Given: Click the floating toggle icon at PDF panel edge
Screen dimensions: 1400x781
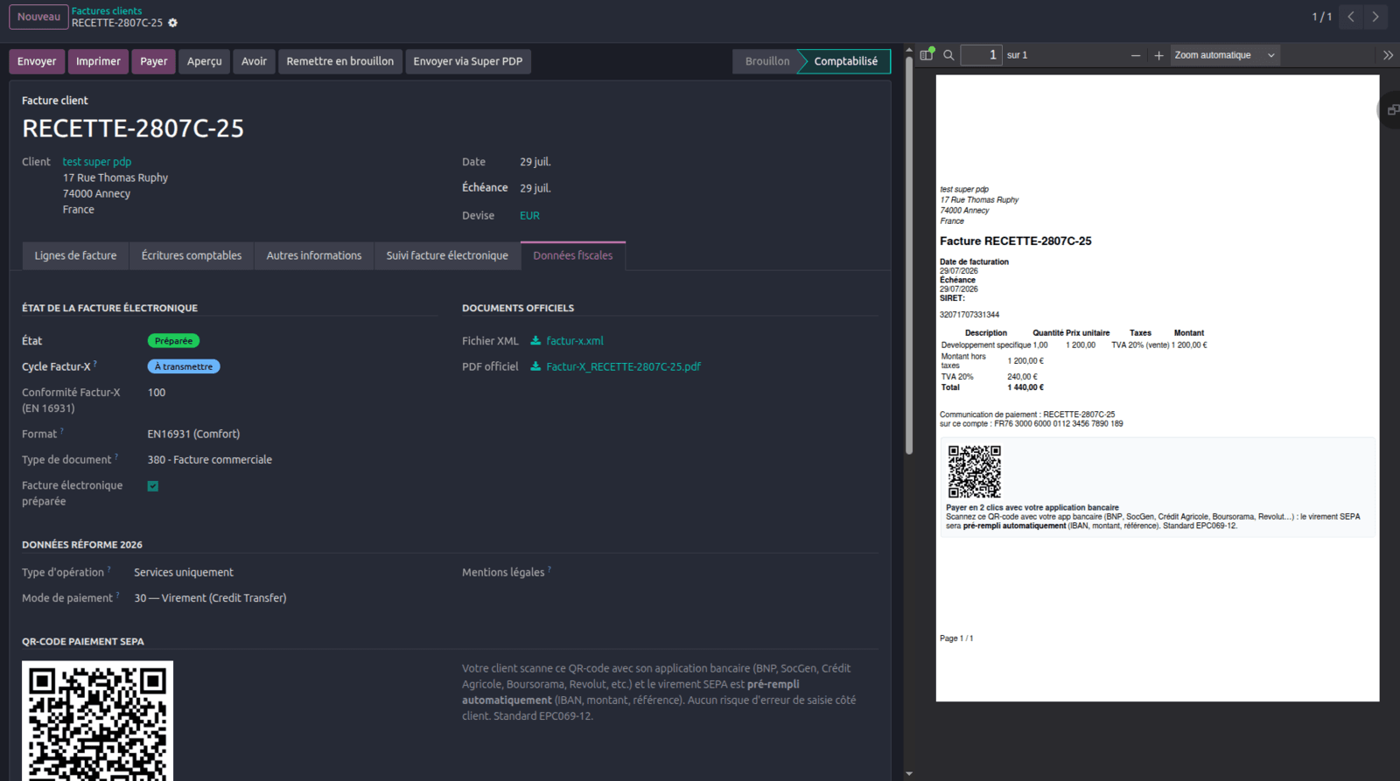Looking at the screenshot, I should [x=1391, y=110].
